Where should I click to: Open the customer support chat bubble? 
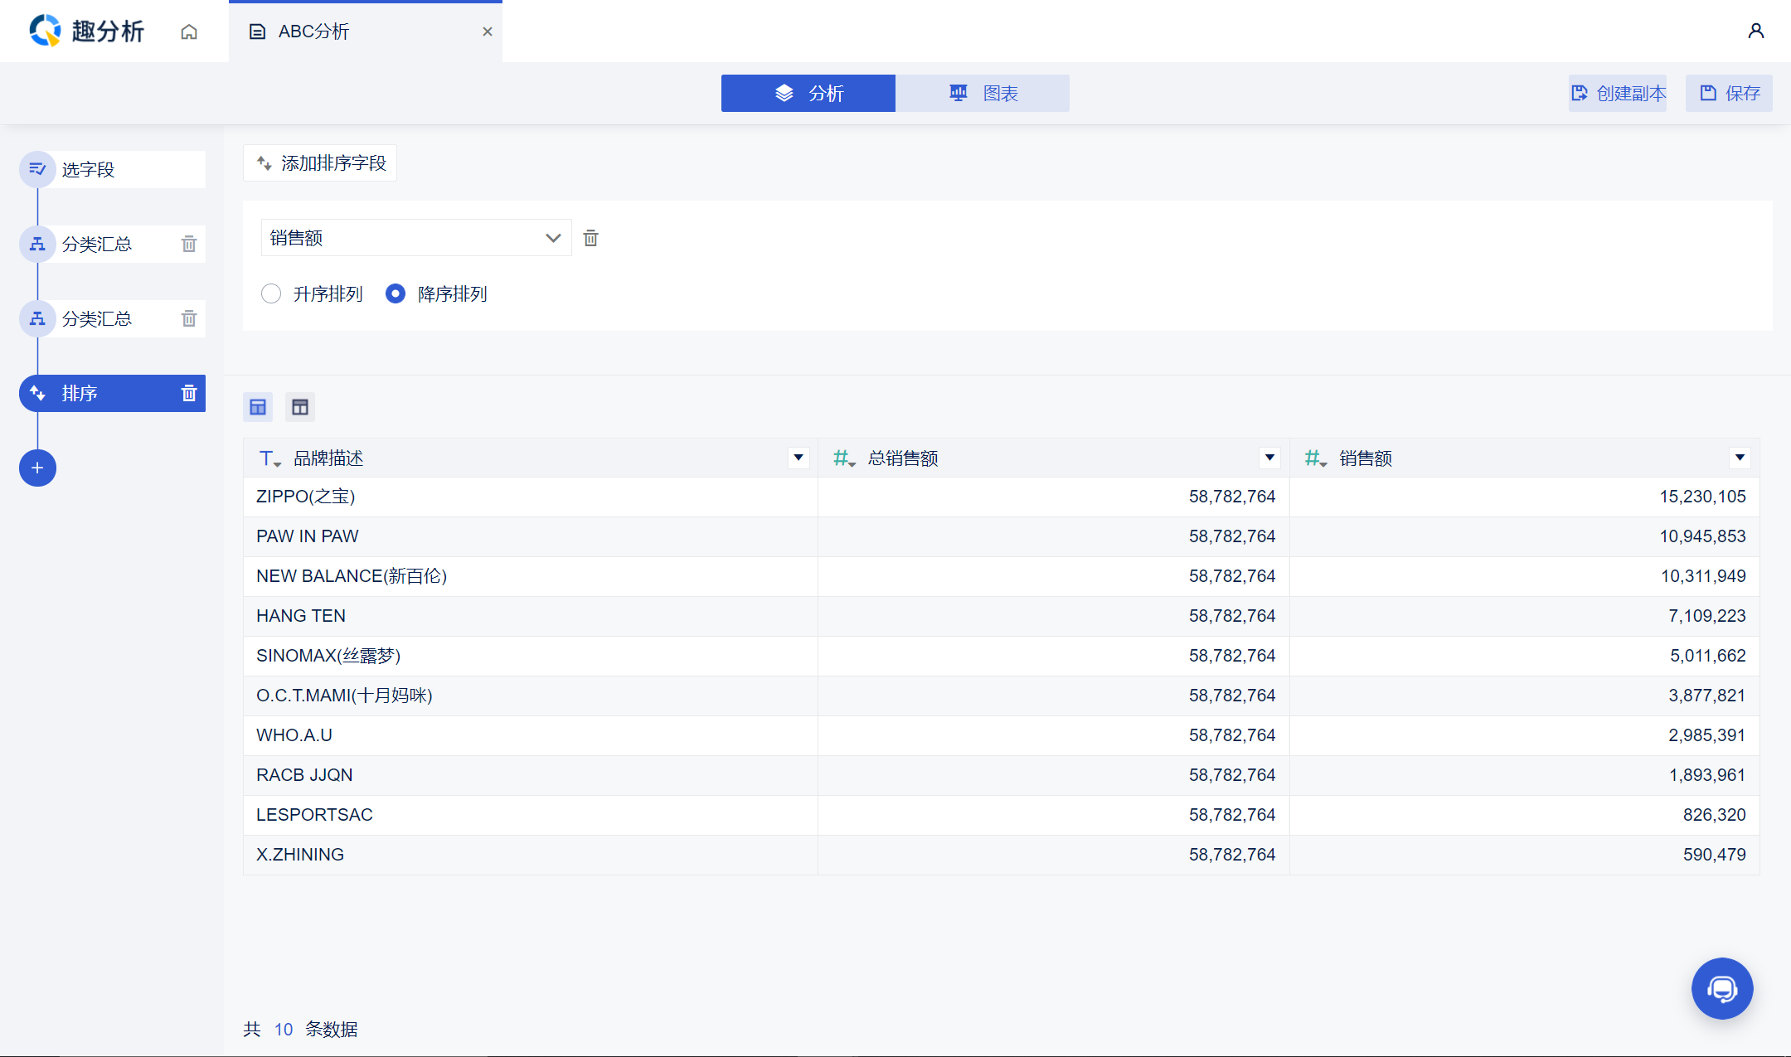coord(1721,988)
